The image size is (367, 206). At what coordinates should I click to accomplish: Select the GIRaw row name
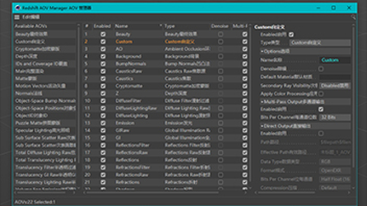pyautogui.click(x=122, y=130)
